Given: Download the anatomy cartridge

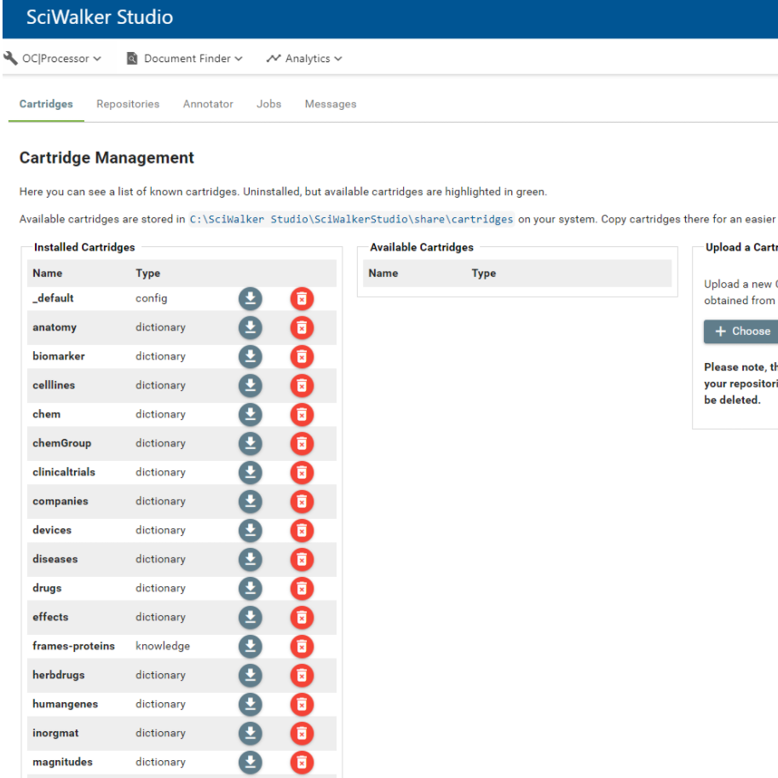Looking at the screenshot, I should coord(250,327).
